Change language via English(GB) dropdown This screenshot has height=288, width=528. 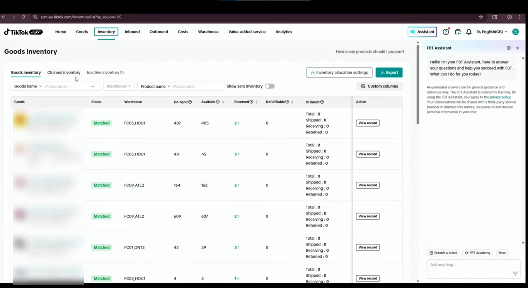492,32
